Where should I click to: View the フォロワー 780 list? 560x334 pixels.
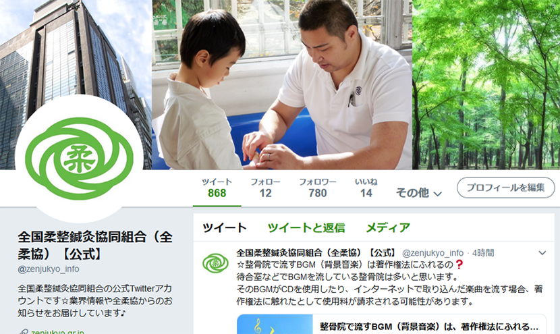(x=318, y=188)
